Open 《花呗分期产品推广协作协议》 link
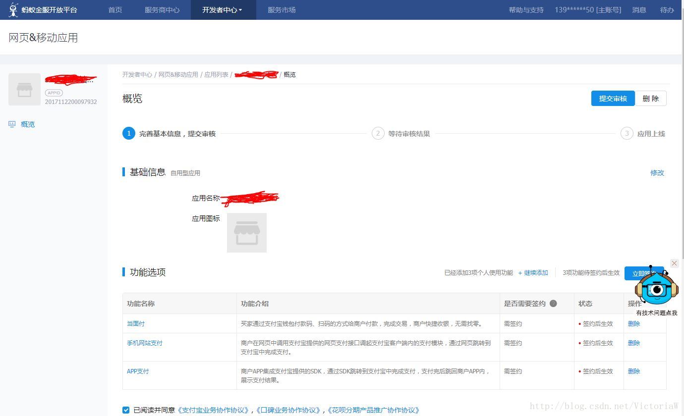This screenshot has height=416, width=684. point(374,410)
